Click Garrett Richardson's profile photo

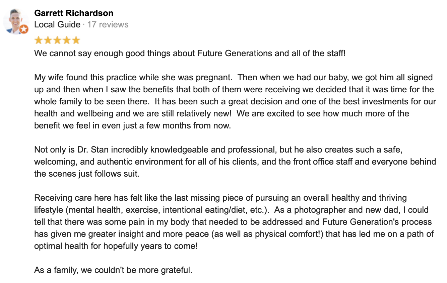click(16, 21)
